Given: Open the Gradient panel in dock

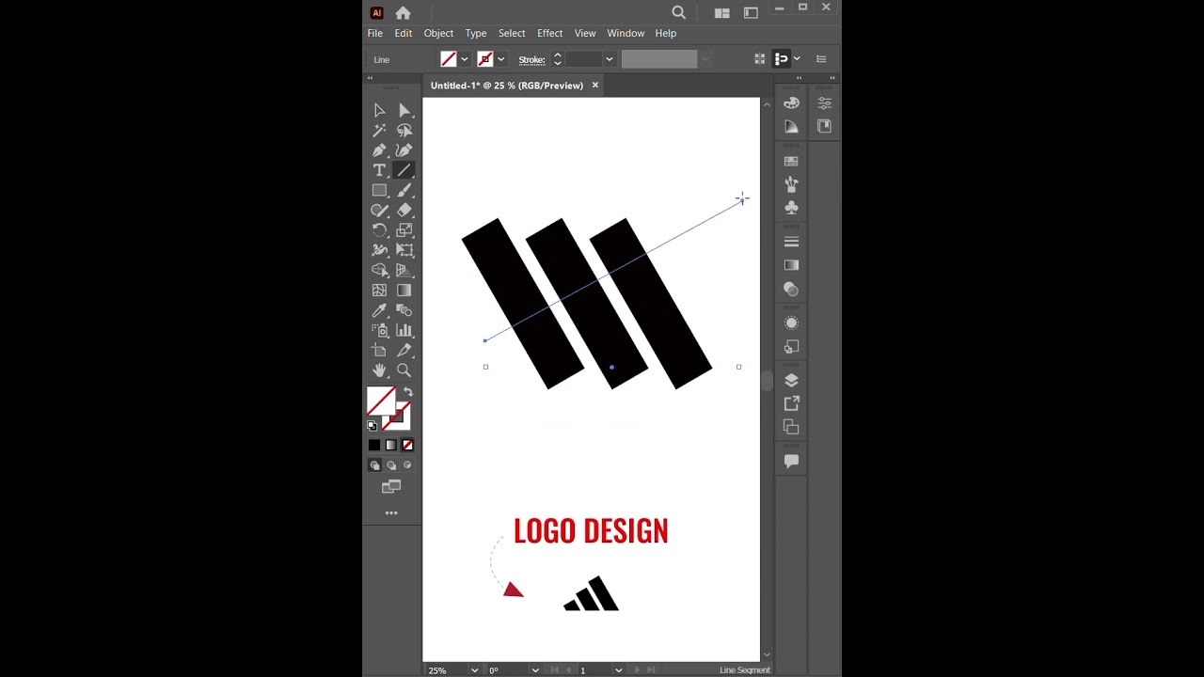Looking at the screenshot, I should (791, 265).
